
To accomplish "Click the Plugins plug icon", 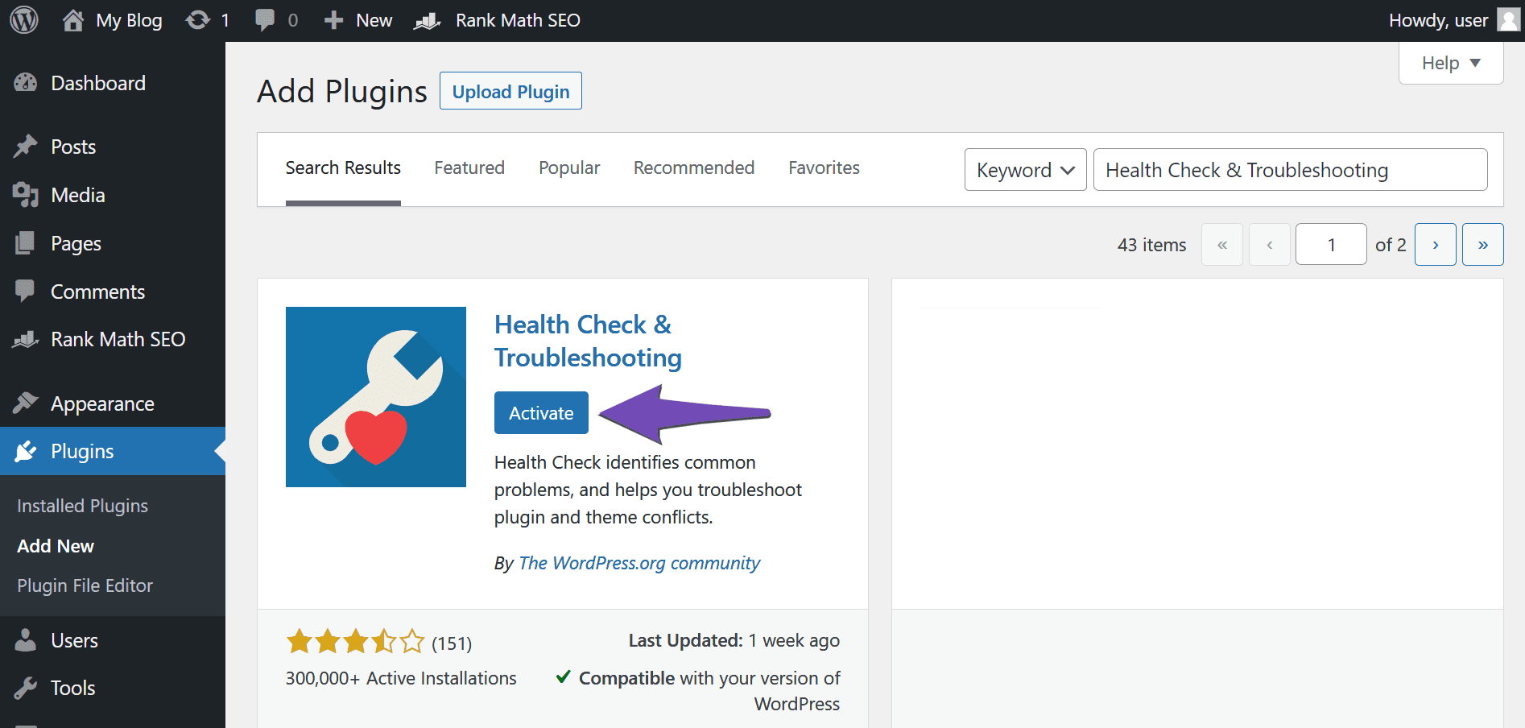I will tap(26, 451).
